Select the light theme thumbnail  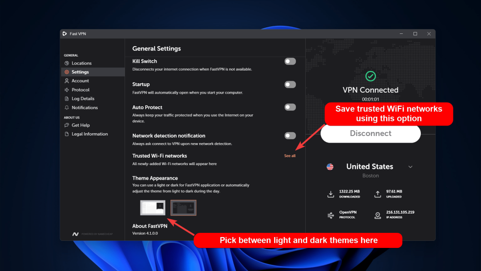click(153, 207)
